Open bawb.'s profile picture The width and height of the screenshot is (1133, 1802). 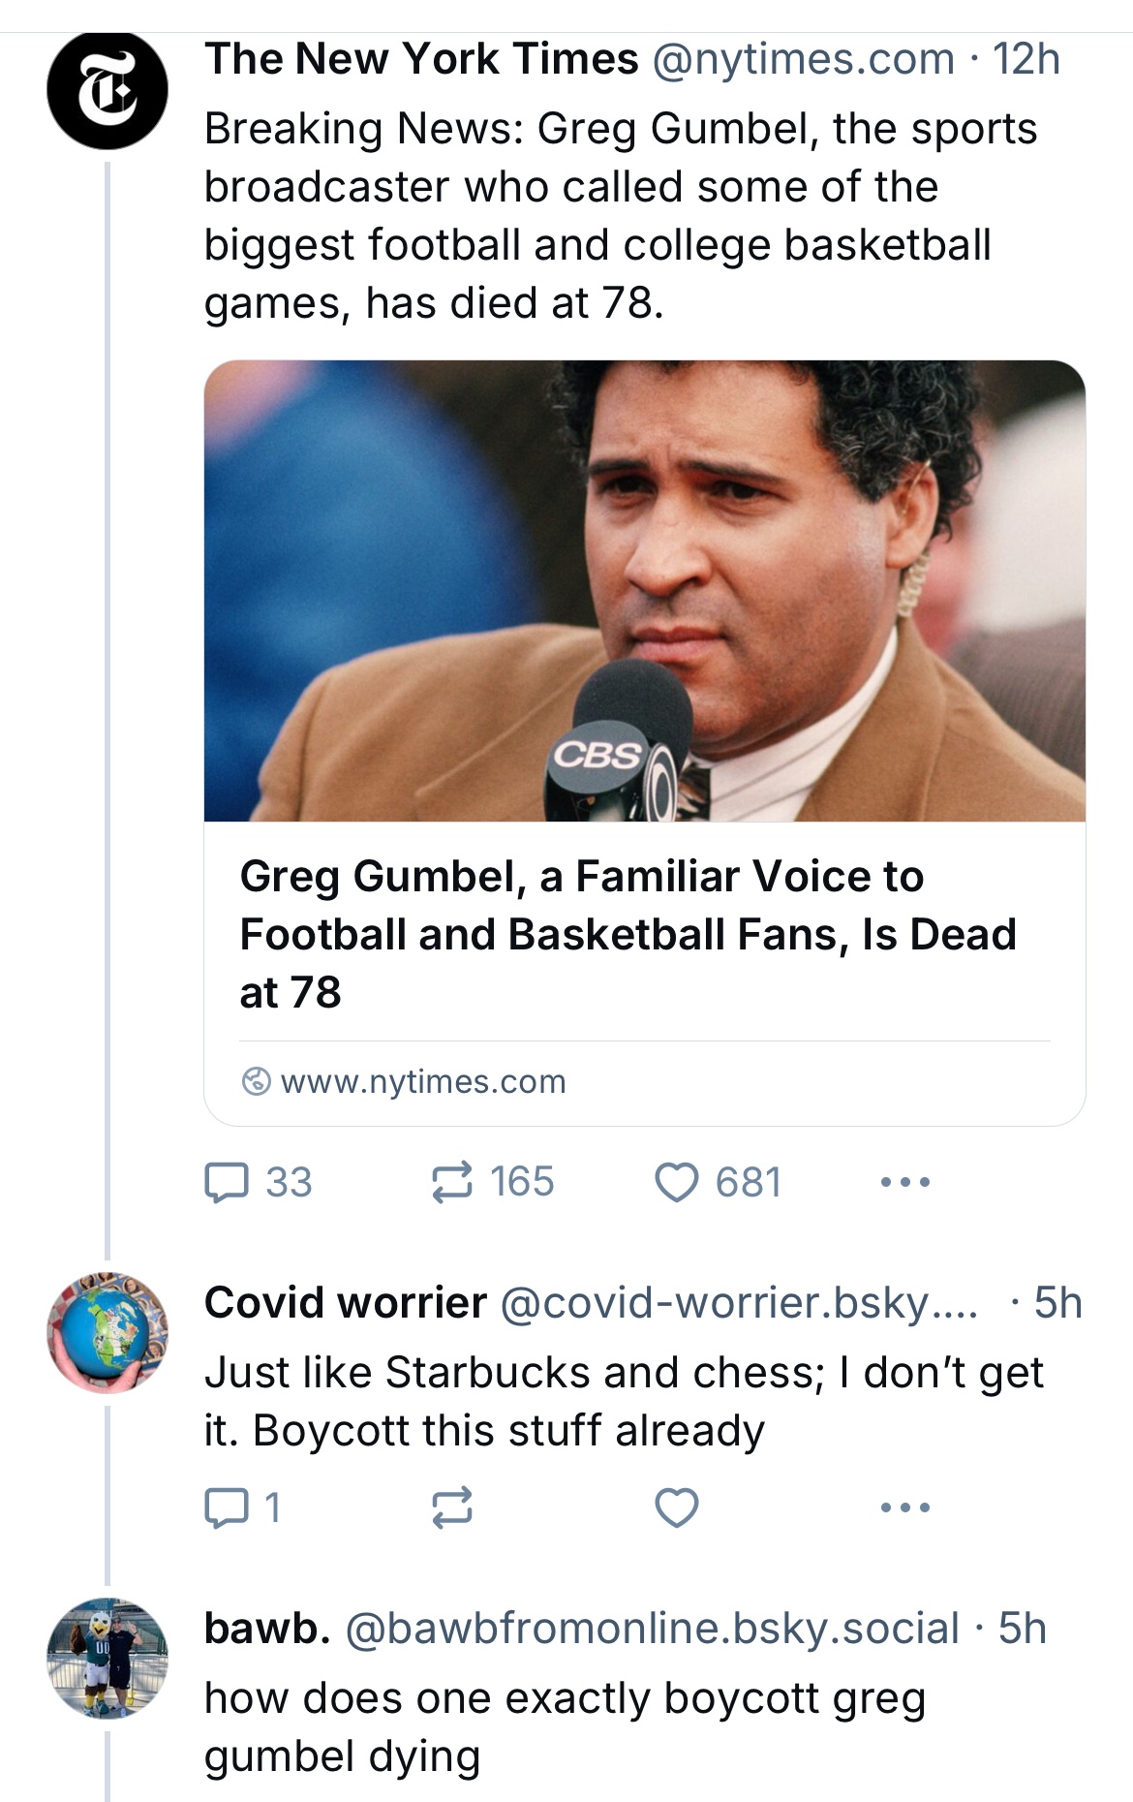107,1658
